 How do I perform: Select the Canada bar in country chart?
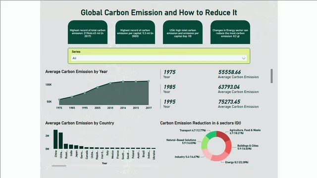[87, 148]
